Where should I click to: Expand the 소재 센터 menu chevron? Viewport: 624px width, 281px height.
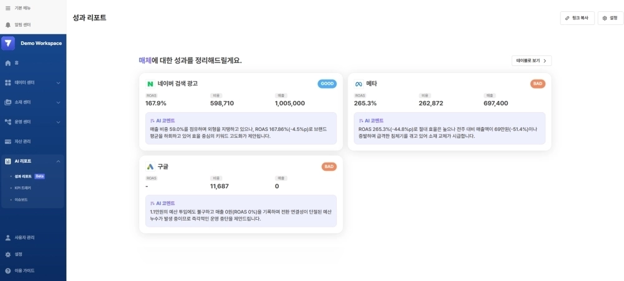point(58,102)
